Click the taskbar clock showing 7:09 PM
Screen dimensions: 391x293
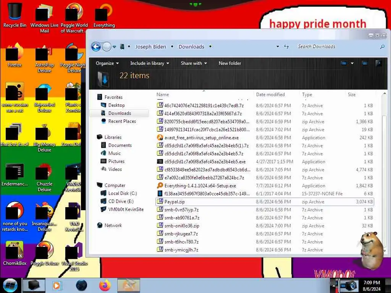(x=372, y=286)
